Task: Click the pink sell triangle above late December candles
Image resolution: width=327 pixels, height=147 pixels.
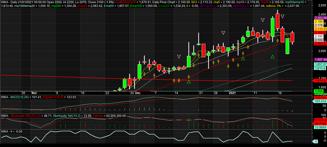Action: pyautogui.click(x=223, y=33)
